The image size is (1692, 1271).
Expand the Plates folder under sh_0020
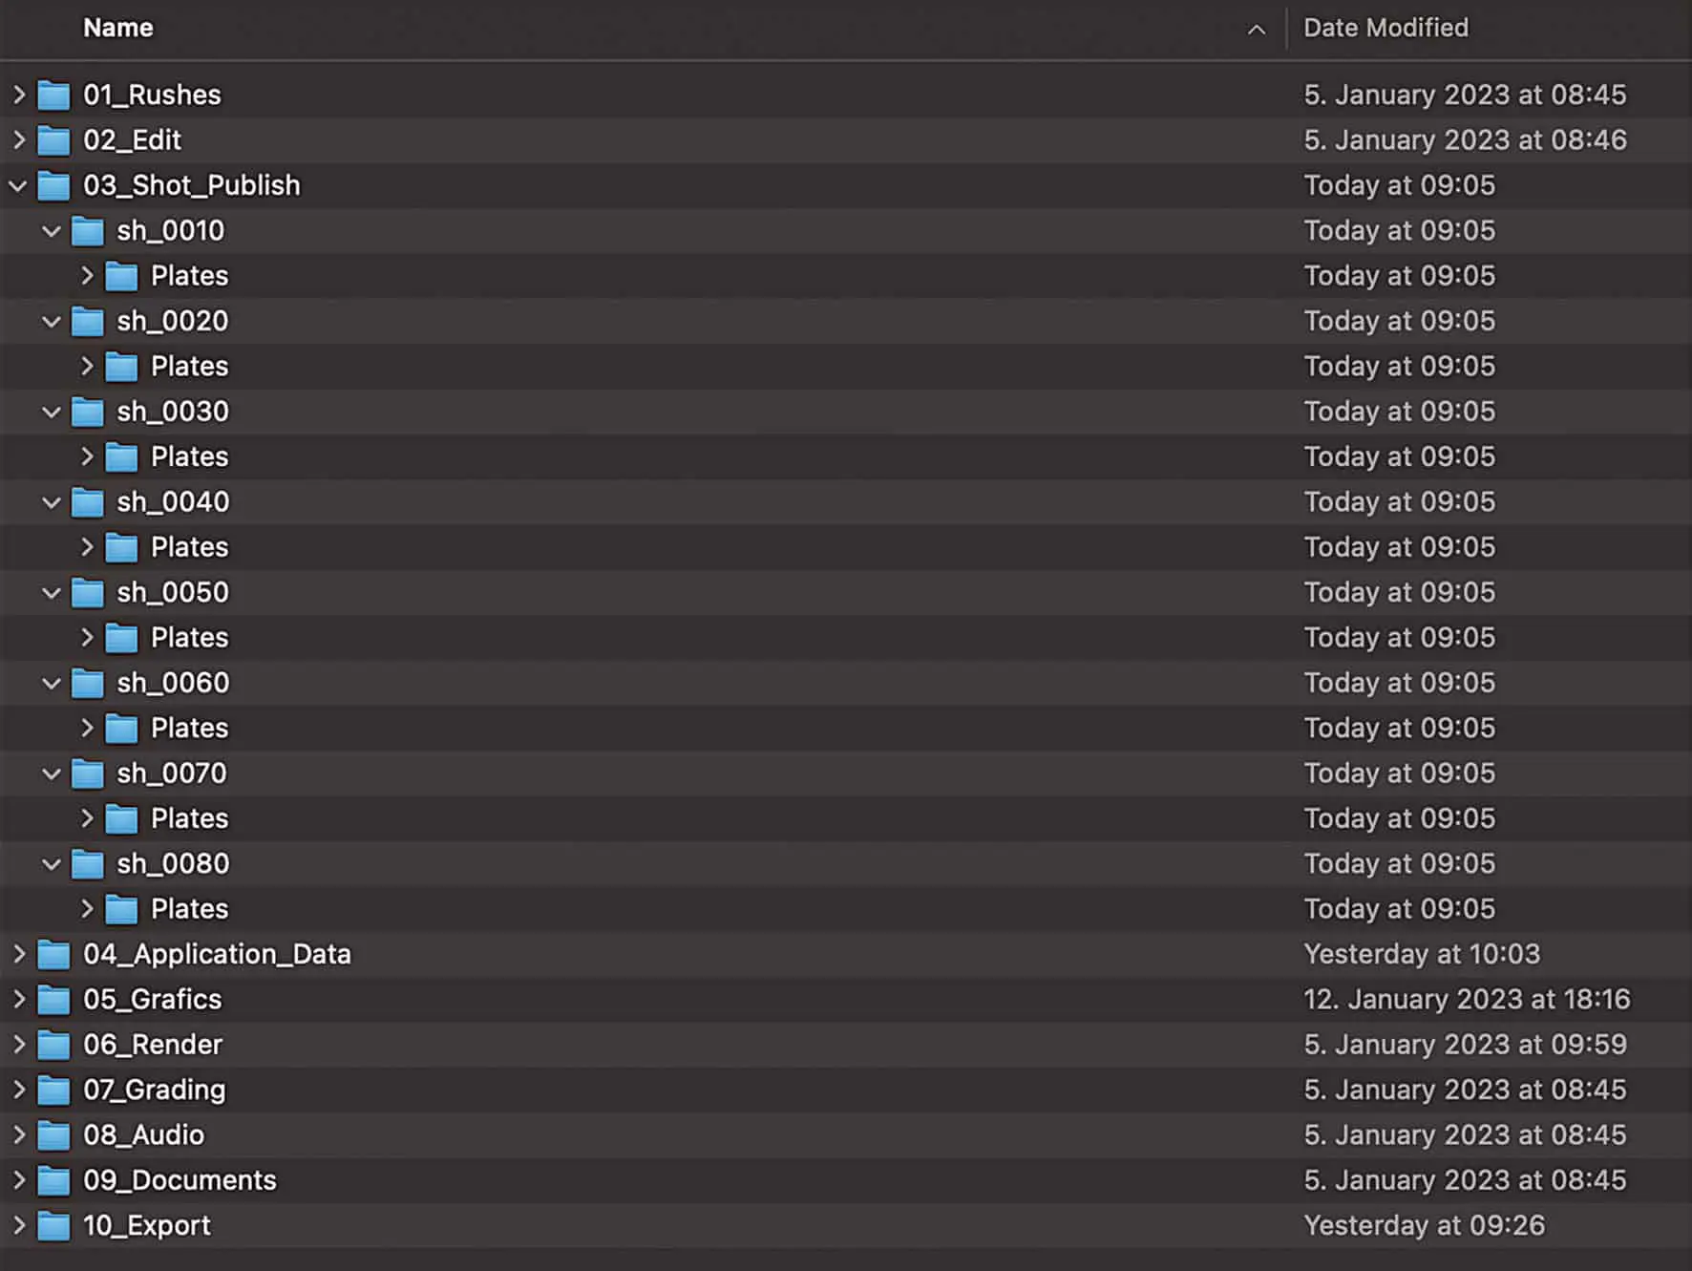(x=87, y=367)
